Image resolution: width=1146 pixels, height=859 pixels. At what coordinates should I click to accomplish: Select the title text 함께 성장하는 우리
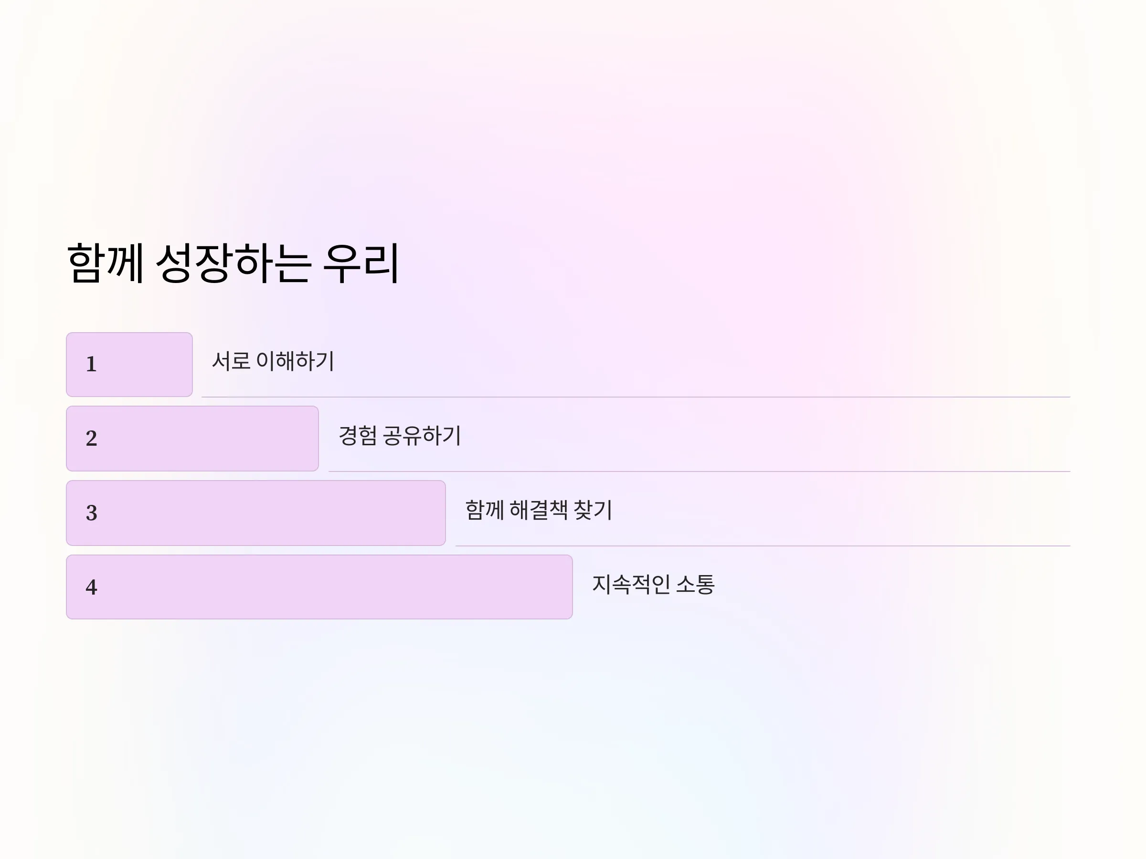click(233, 263)
